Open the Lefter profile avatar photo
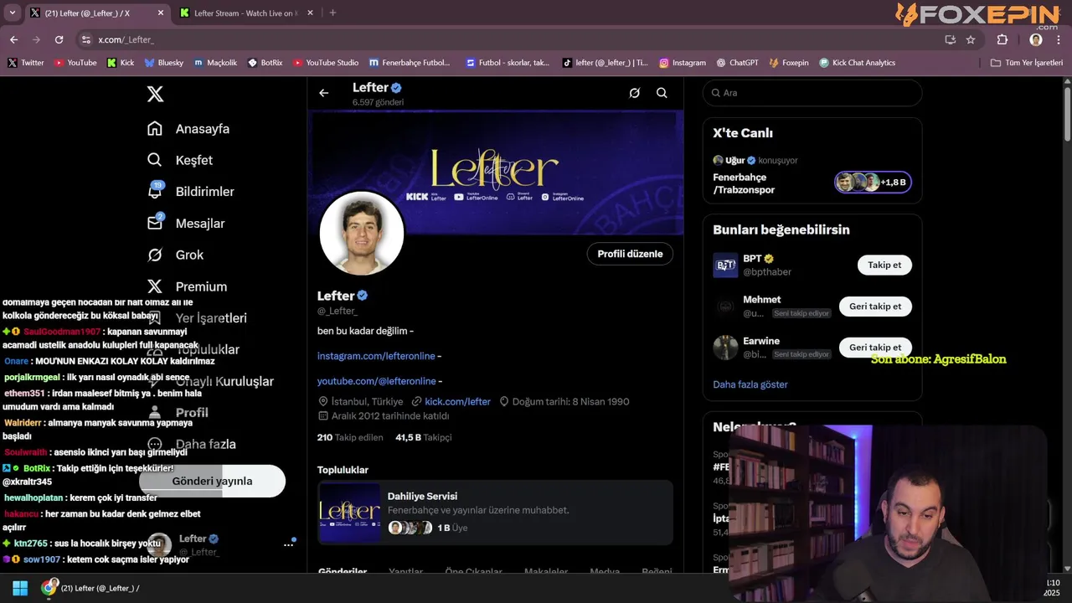The image size is (1072, 603). point(362,234)
